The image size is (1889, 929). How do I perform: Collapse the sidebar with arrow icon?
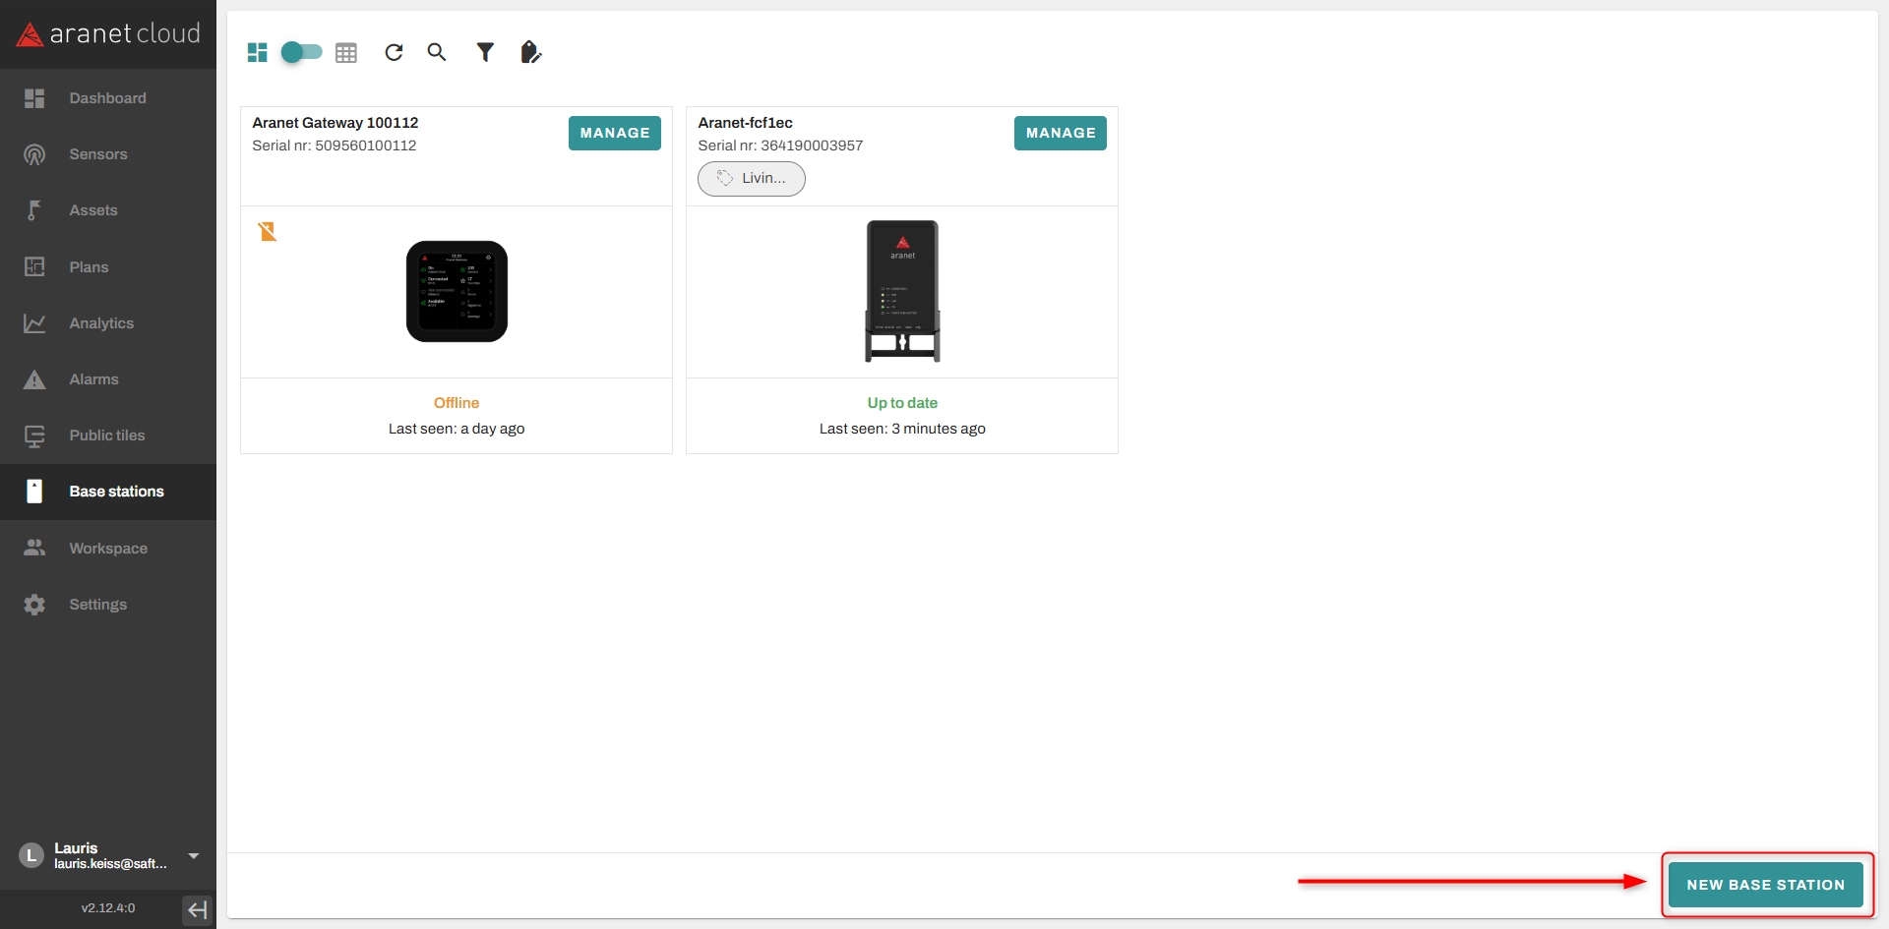click(197, 909)
